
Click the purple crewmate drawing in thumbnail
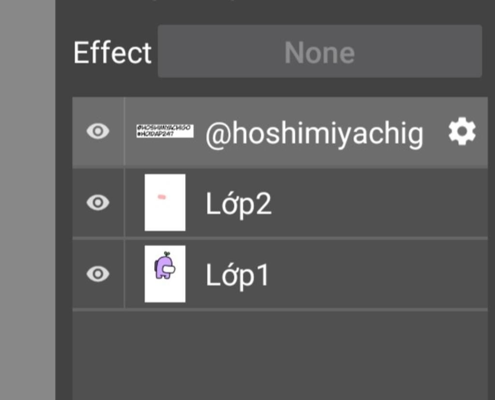tap(165, 265)
